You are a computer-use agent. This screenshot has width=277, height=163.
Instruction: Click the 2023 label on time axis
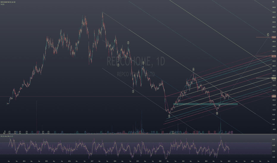[229, 161]
